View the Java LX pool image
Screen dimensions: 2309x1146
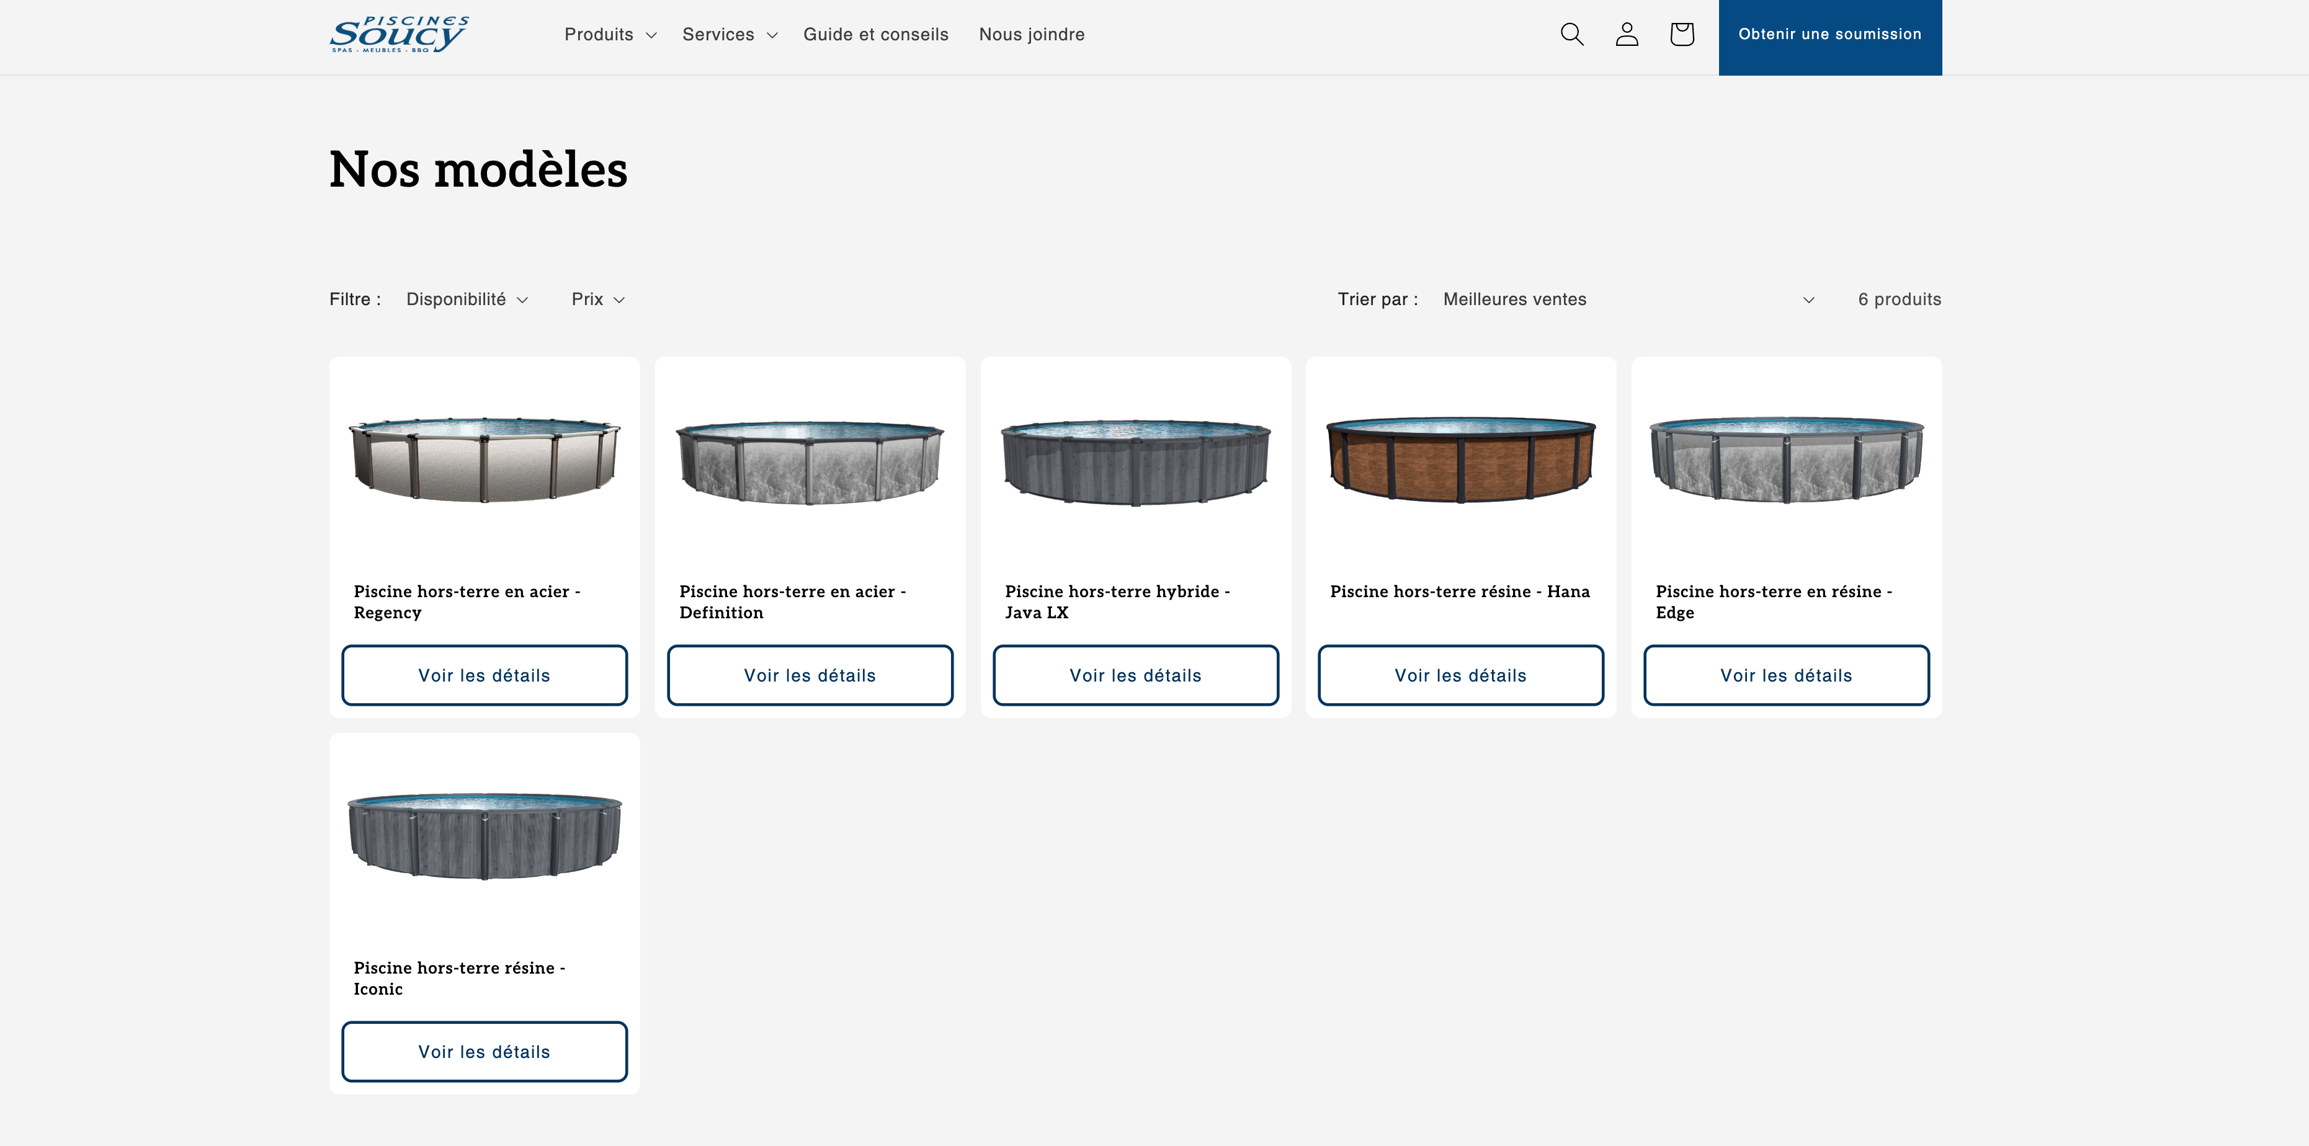pyautogui.click(x=1136, y=463)
